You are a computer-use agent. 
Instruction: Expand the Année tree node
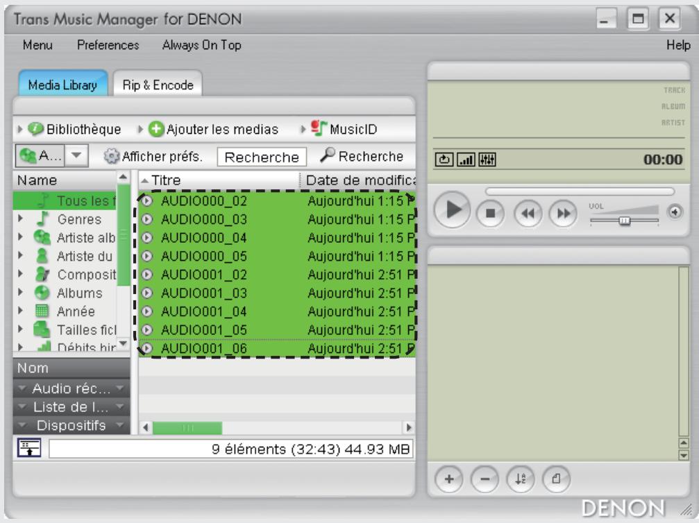[x=21, y=311]
